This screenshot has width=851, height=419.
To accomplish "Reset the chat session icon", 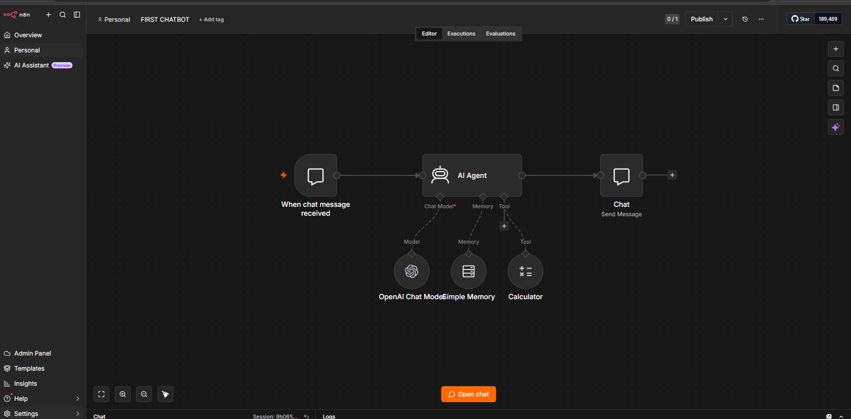I will coord(306,416).
